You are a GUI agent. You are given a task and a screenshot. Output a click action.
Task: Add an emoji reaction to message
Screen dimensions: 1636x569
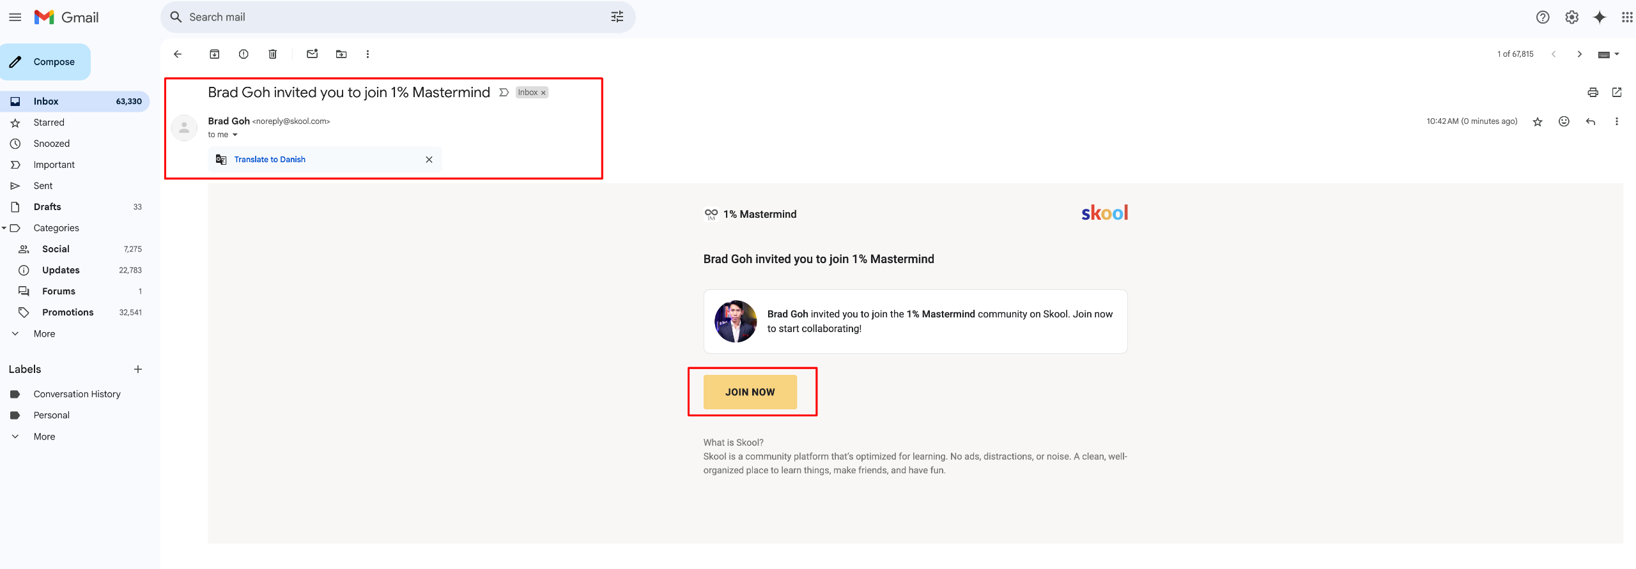coord(1564,121)
